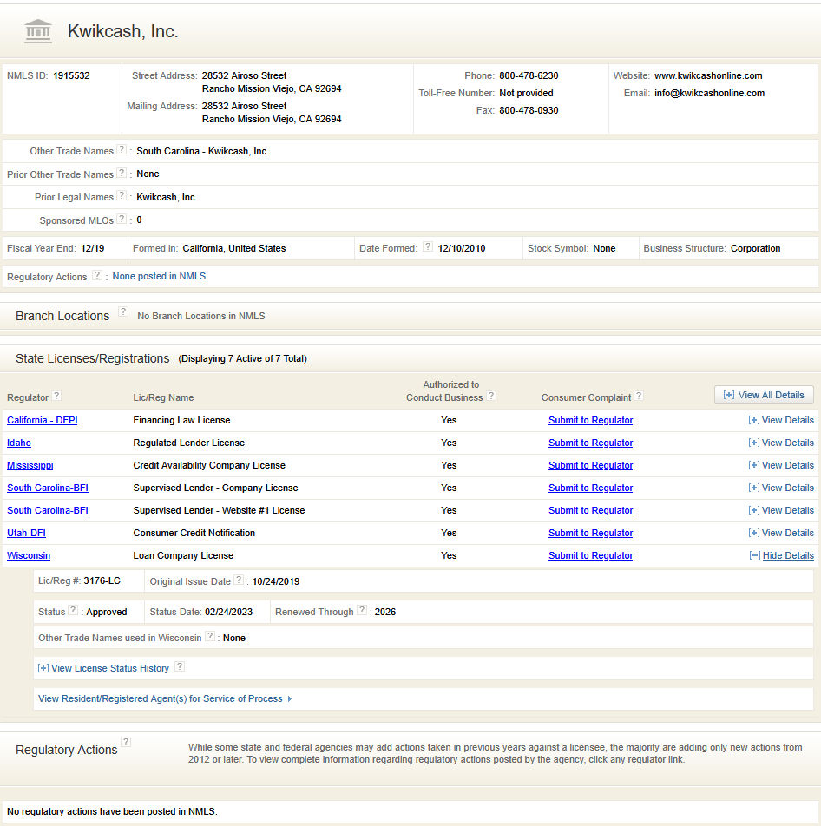Submit to Regulator for Wisconsin license
Viewport: 821px width, 826px height.
pyautogui.click(x=590, y=555)
